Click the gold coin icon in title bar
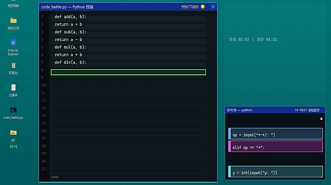Viewport: 331px width, 185px height. [202, 7]
